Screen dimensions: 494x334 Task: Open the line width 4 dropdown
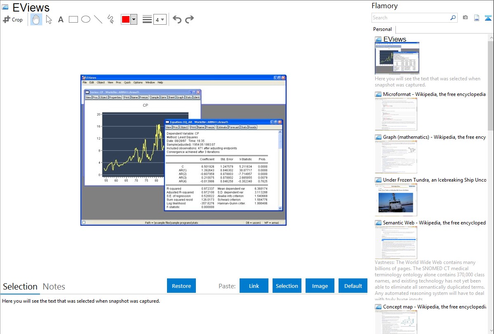pyautogui.click(x=160, y=19)
